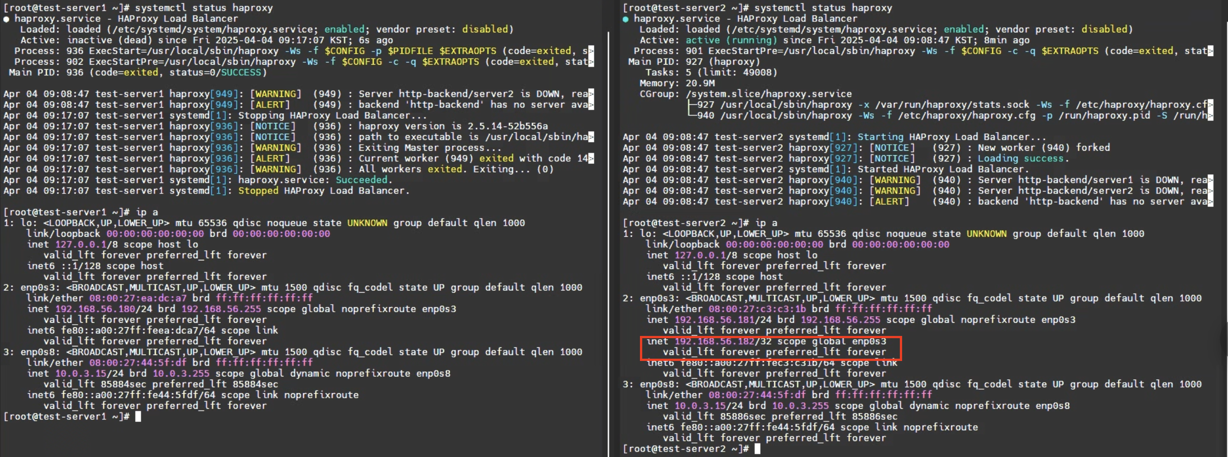Click "Current worker (949) exited" alert line
The height and width of the screenshot is (457, 1228).
(299, 158)
